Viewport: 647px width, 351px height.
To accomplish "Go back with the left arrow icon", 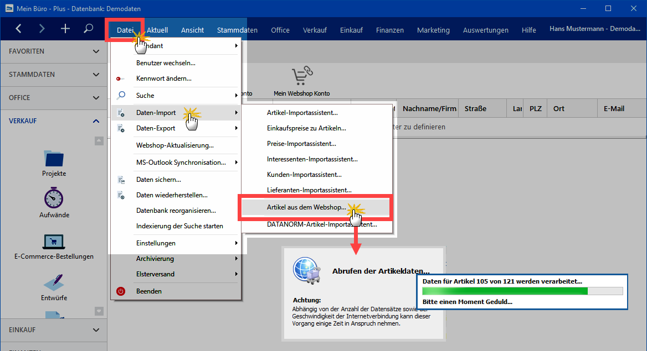I will (x=19, y=28).
